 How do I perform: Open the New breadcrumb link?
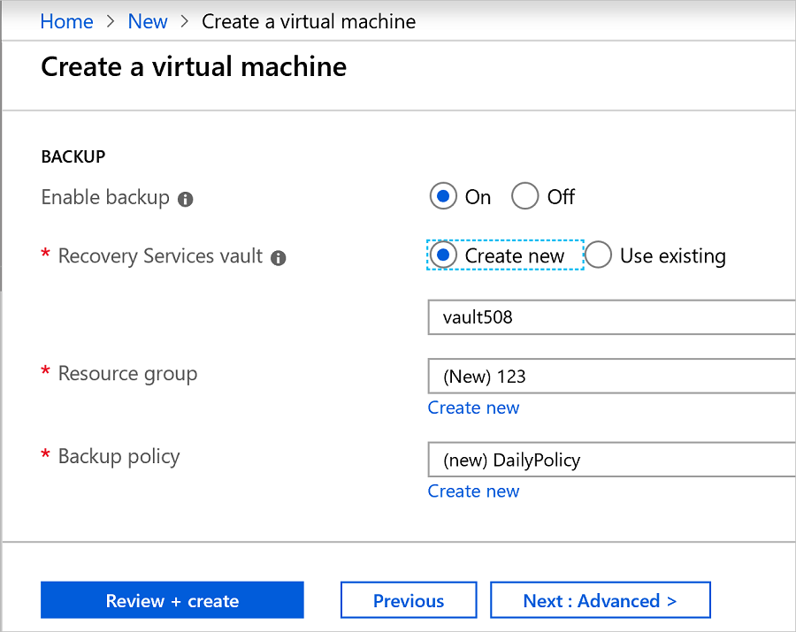pos(148,21)
